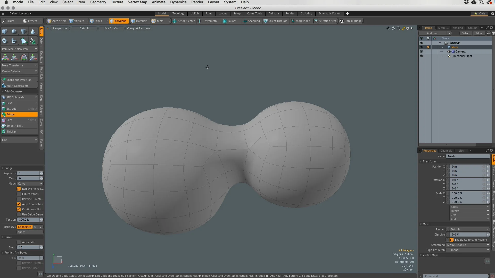Select the Torus primitive tool
Image resolution: width=495 pixels, height=278 pixels.
[x=5, y=41]
